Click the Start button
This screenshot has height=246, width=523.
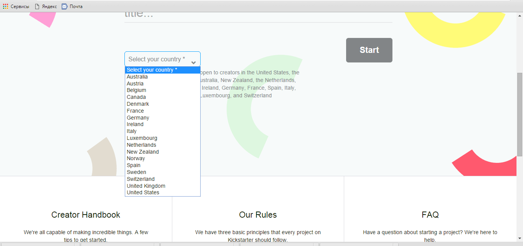click(369, 50)
